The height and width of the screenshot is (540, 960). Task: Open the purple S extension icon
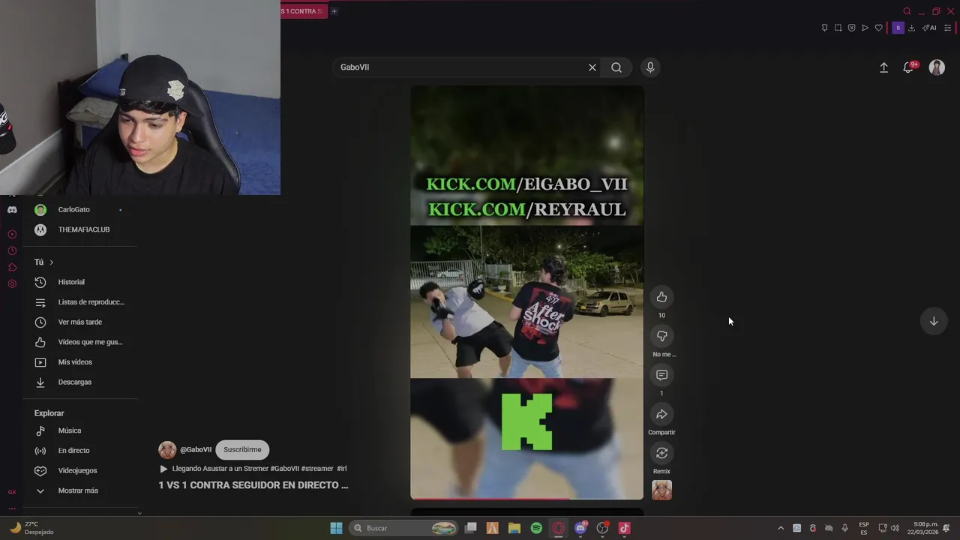pos(898,28)
